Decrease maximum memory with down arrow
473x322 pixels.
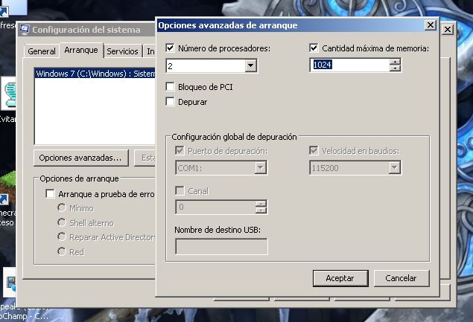395,68
